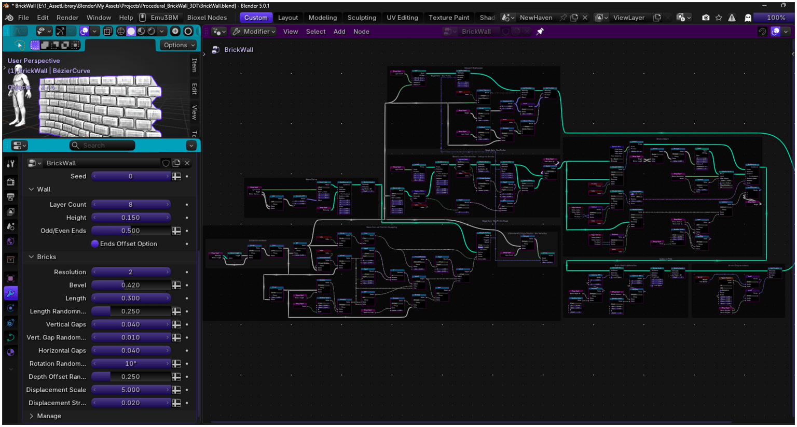Image resolution: width=797 pixels, height=427 pixels.
Task: Open the Modifier node tree type selector
Action: coord(254,32)
